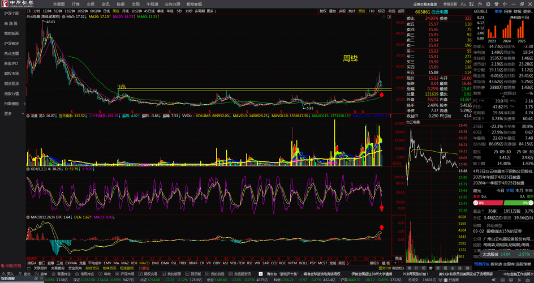Open the 交易 menu

[x=91, y=4]
